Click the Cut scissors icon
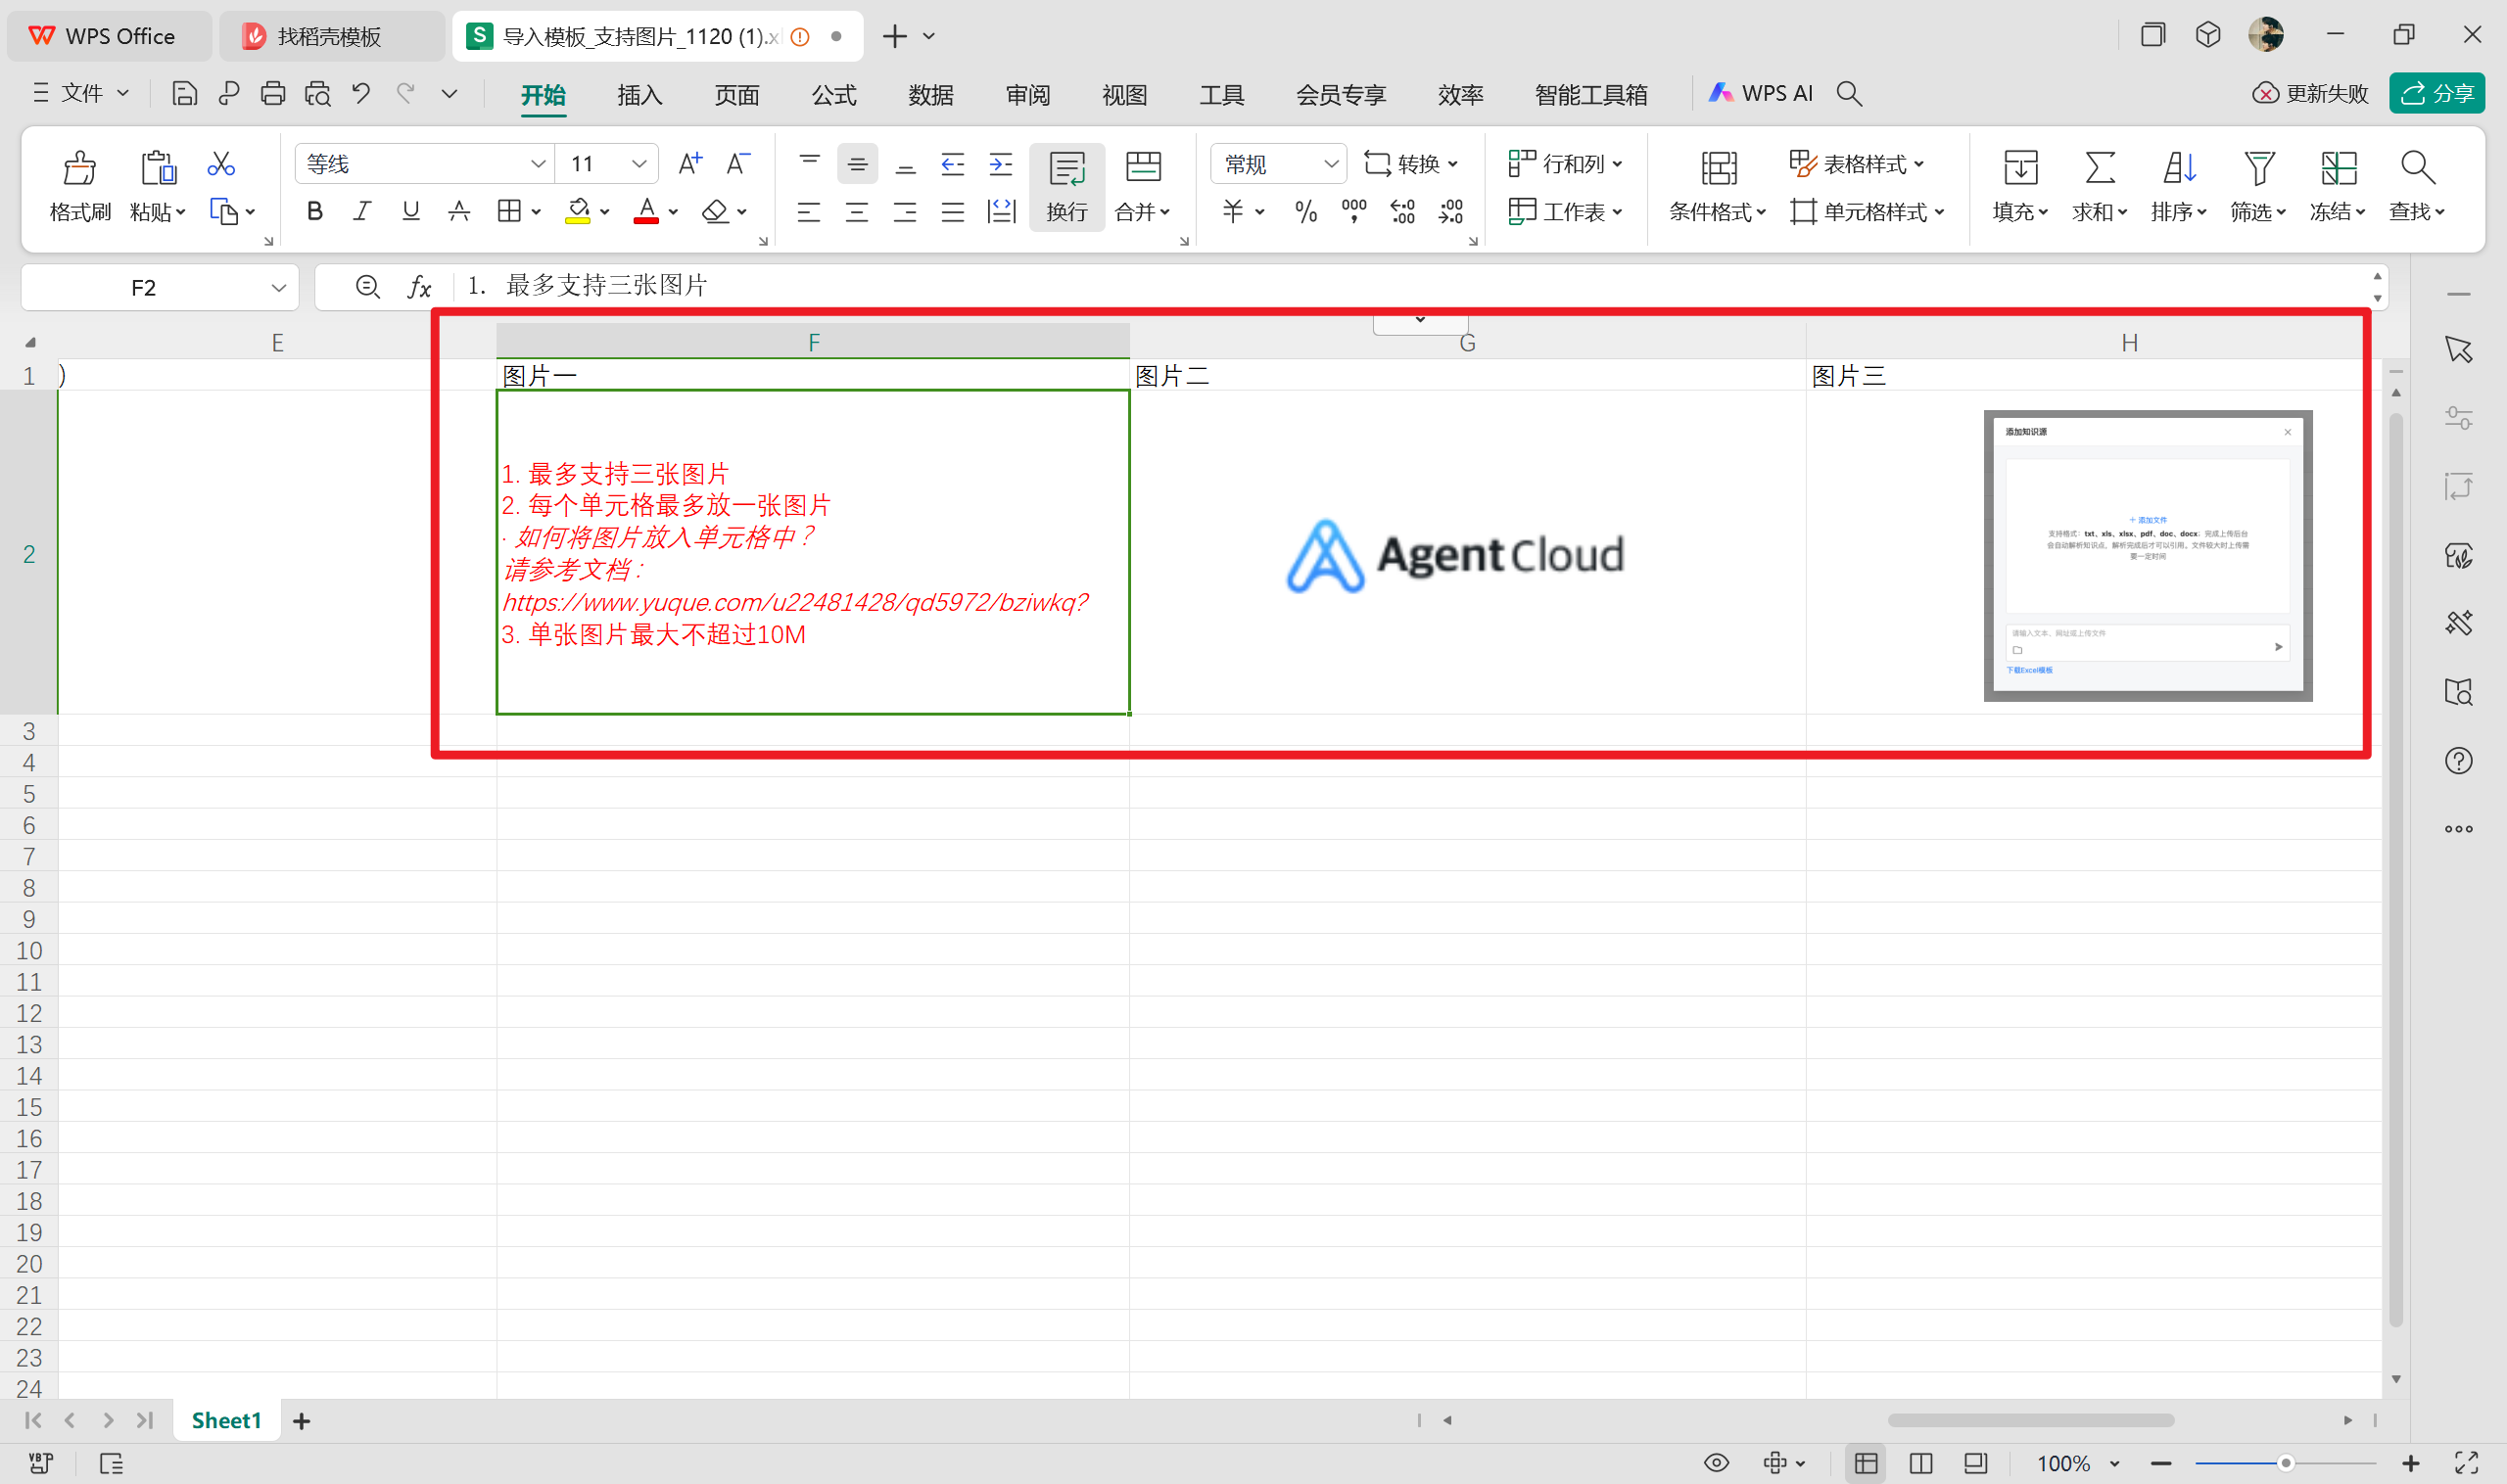This screenshot has height=1484, width=2507. coord(221,164)
